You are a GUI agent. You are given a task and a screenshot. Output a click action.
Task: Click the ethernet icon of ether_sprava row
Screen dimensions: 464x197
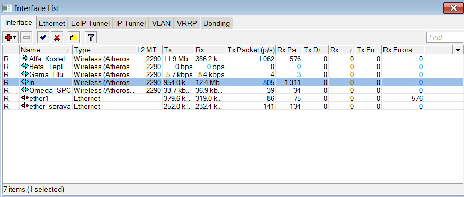coord(25,106)
